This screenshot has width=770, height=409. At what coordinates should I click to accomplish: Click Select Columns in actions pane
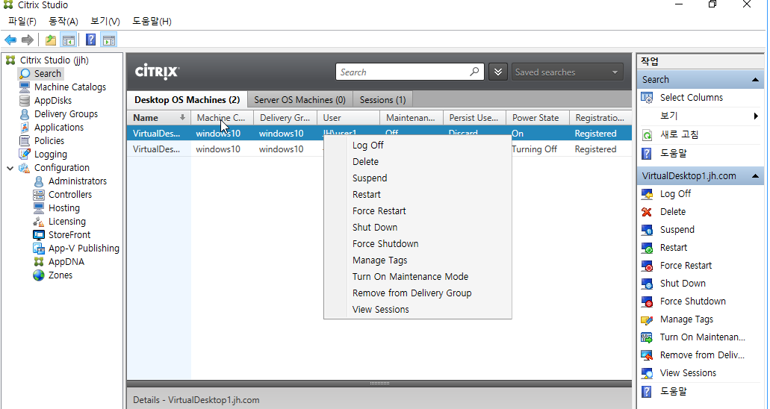click(692, 98)
